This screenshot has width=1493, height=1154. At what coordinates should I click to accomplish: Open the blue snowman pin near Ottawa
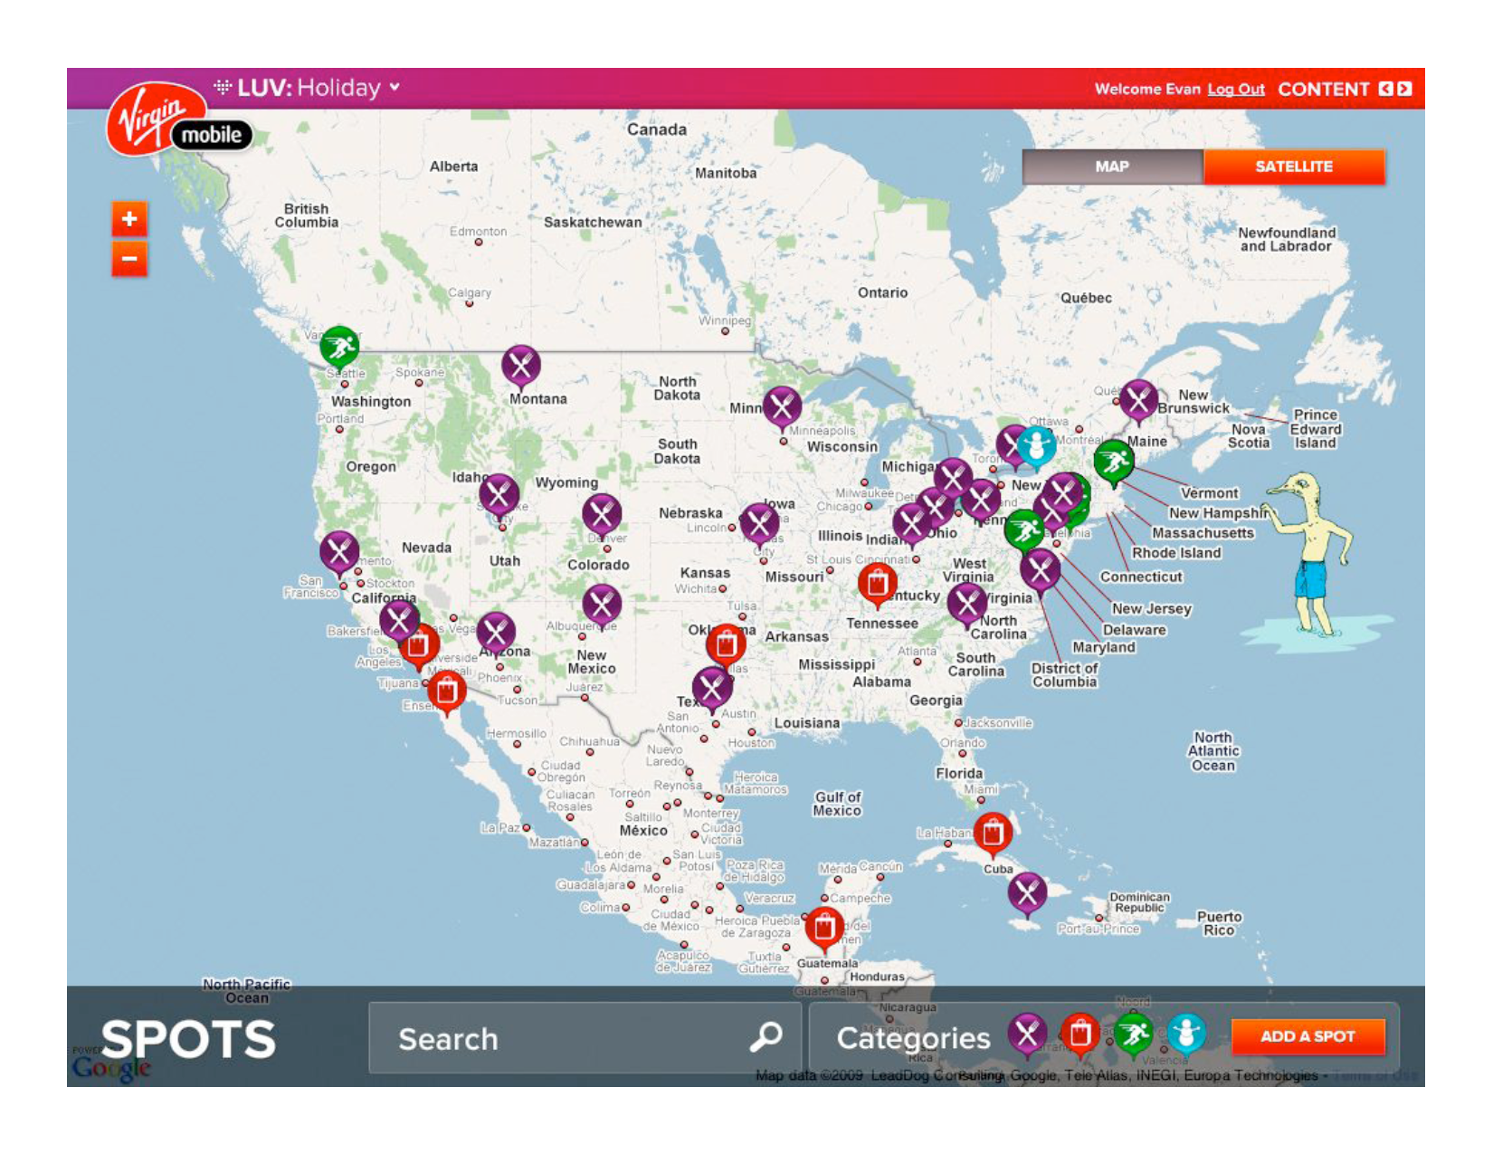click(1036, 447)
